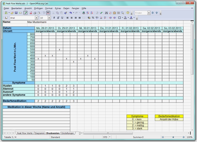The width and height of the screenshot is (197, 142).
Task: Toggle Italic formatting
Action: click(58, 18)
